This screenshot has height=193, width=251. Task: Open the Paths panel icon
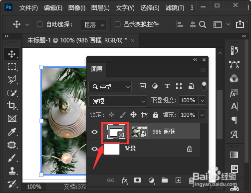click(x=234, y=64)
